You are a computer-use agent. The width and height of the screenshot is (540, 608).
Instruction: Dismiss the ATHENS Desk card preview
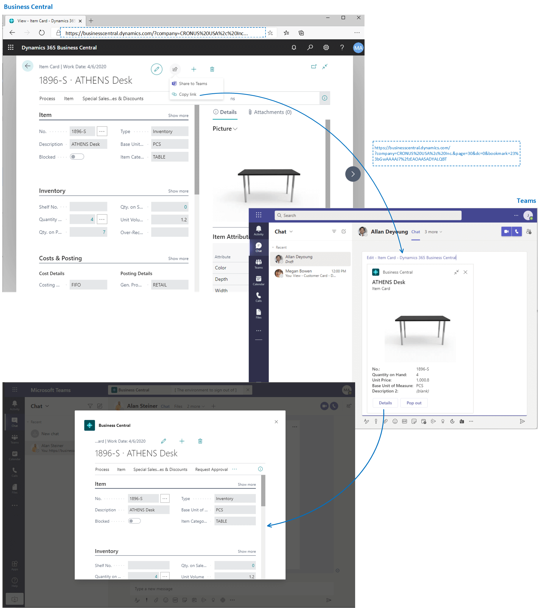(x=466, y=272)
